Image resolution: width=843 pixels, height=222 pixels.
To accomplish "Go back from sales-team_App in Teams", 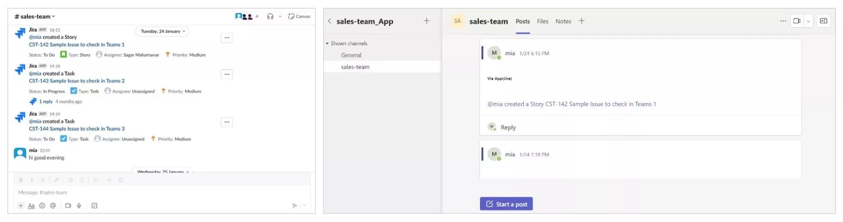I will pos(329,21).
